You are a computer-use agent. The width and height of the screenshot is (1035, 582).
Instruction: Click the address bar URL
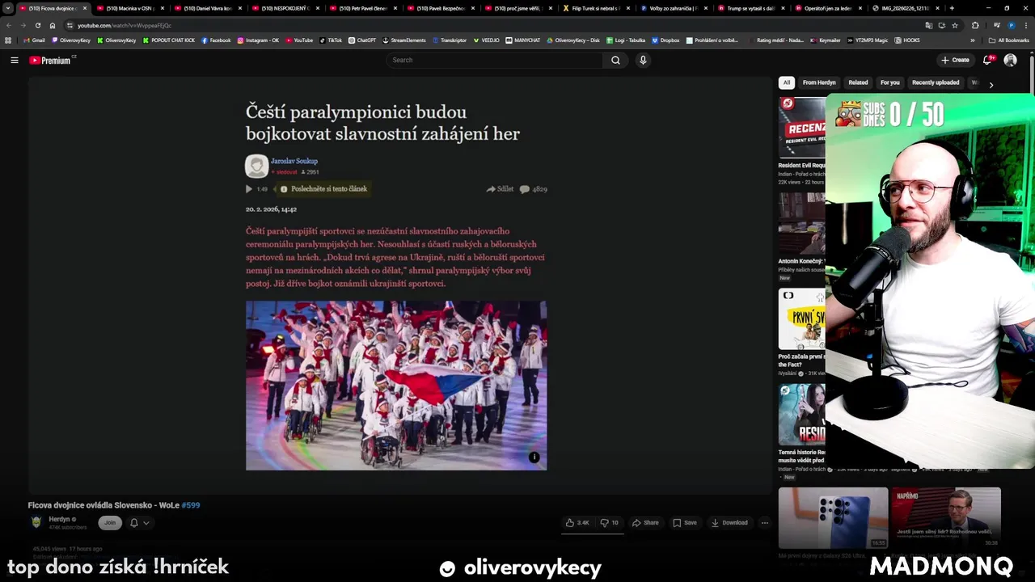(125, 25)
